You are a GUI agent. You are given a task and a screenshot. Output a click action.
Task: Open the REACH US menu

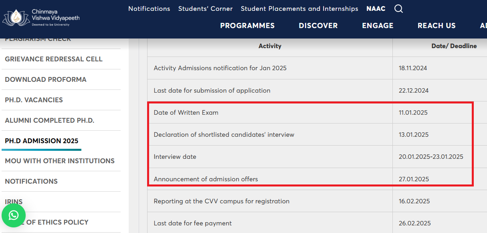[x=436, y=26]
